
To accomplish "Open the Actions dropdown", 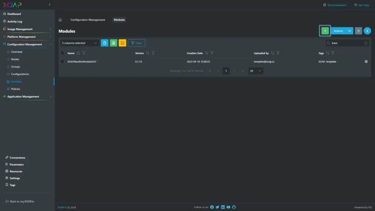I will tap(342, 31).
